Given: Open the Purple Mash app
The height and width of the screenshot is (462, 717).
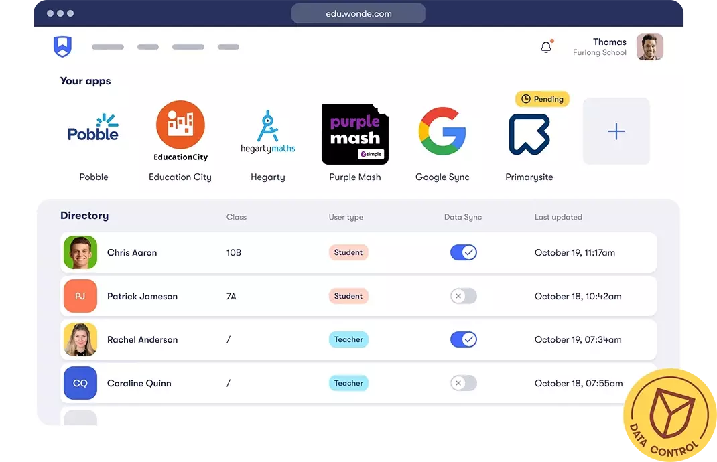Looking at the screenshot, I should point(355,134).
